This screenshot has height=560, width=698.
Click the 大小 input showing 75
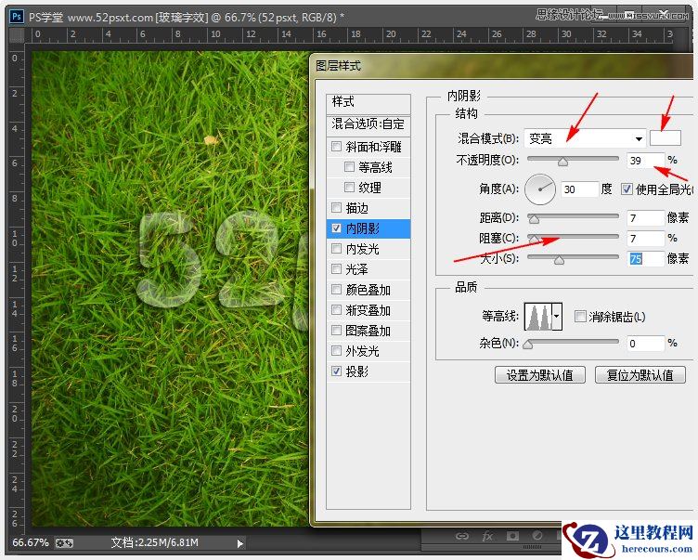pos(645,259)
